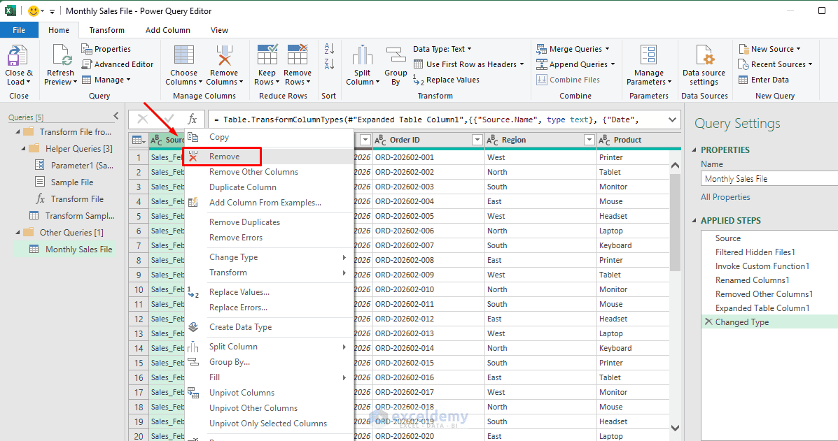Click the fx function icon in formula bar
This screenshot has height=441, width=838.
tap(192, 119)
